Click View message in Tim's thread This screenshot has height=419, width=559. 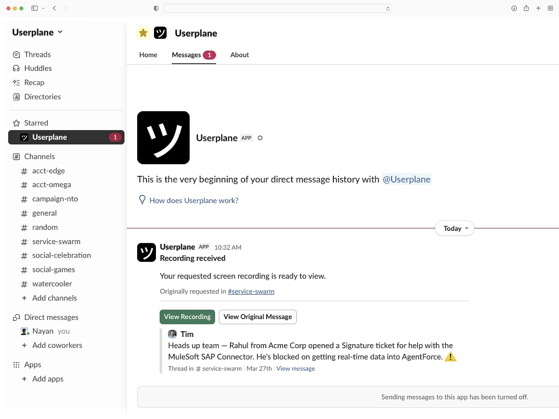295,368
